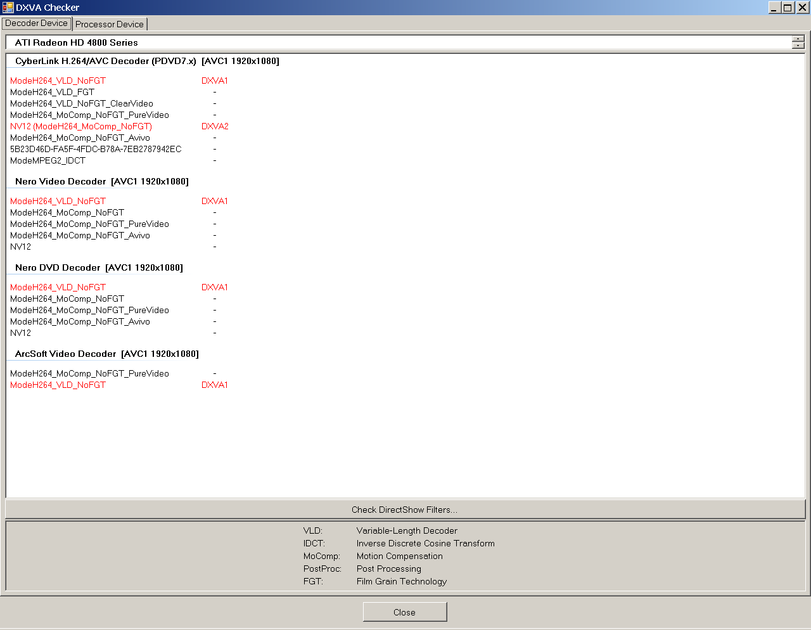Select the CyberLink H.264/AVC Decoder group header

(147, 61)
